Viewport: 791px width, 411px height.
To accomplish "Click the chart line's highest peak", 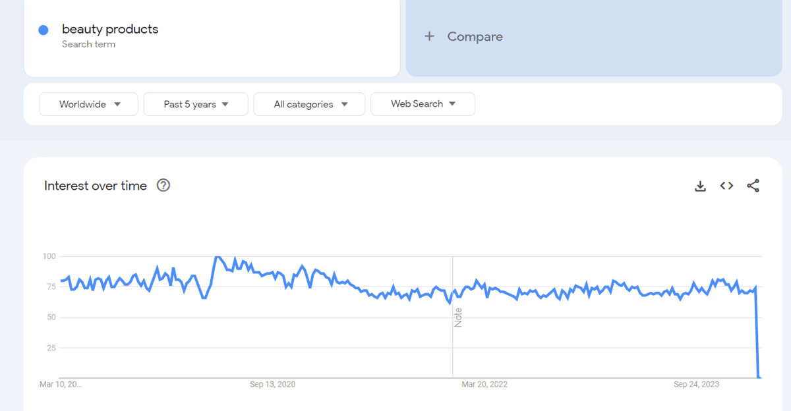I will 217,257.
